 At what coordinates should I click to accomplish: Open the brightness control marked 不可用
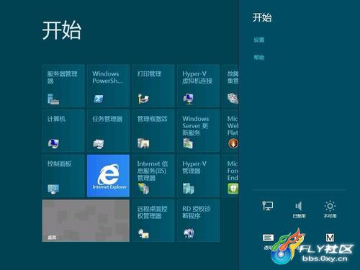pos(330,209)
